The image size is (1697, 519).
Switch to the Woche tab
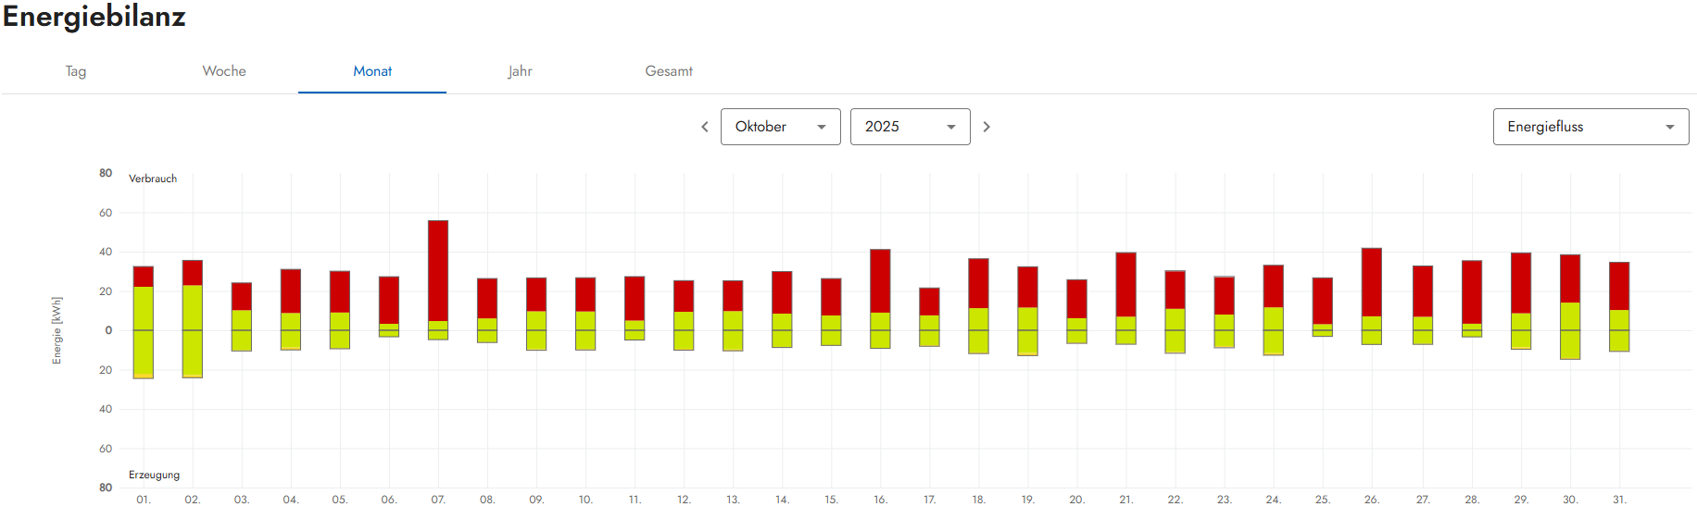(x=224, y=71)
